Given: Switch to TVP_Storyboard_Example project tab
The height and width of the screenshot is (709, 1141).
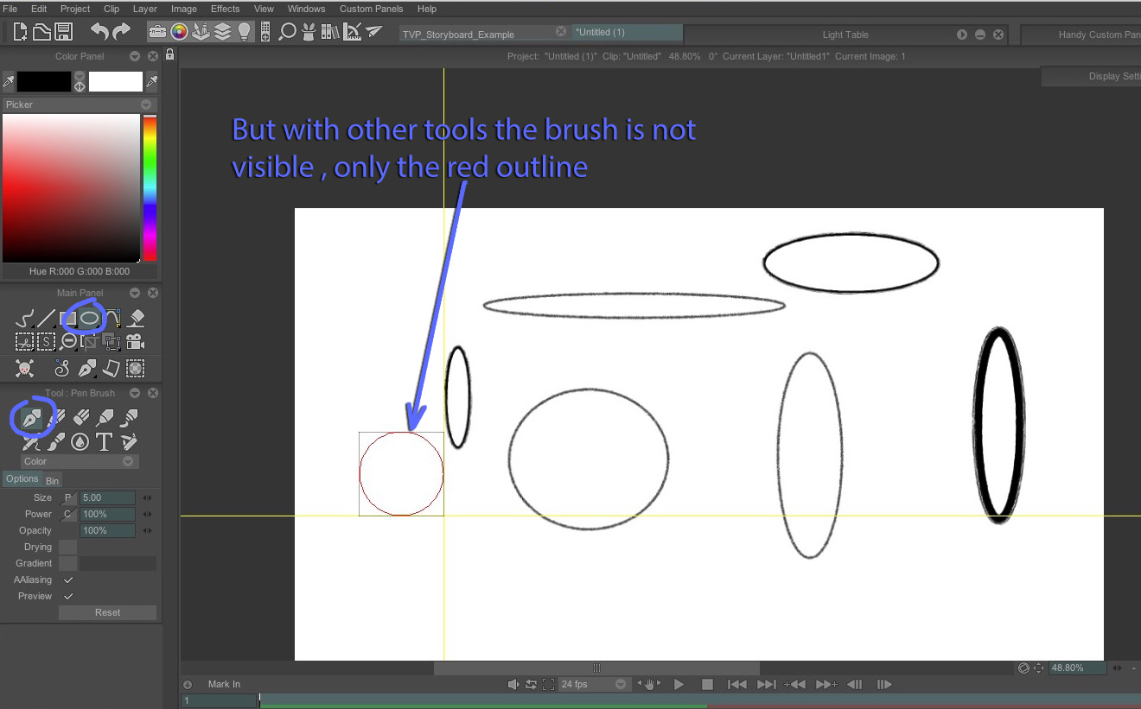Looking at the screenshot, I should tap(484, 33).
